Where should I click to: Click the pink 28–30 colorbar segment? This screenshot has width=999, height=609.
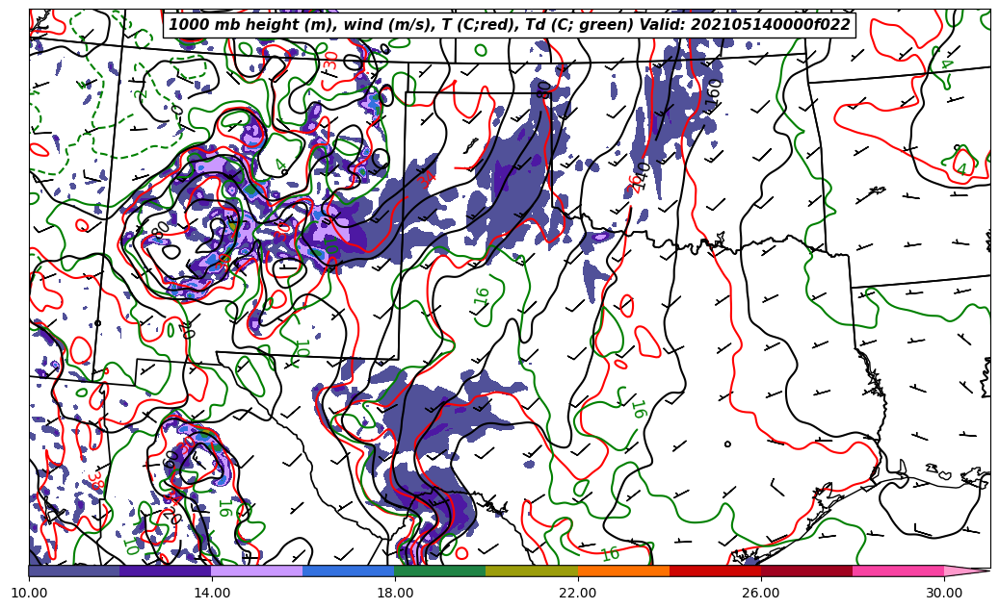tap(898, 571)
